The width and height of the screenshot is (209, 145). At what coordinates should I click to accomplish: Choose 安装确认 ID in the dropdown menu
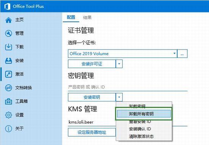pyautogui.click(x=144, y=129)
